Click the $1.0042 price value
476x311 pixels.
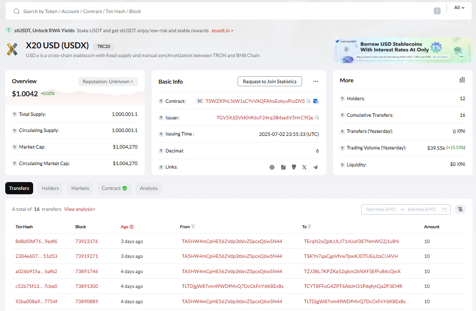coord(25,94)
